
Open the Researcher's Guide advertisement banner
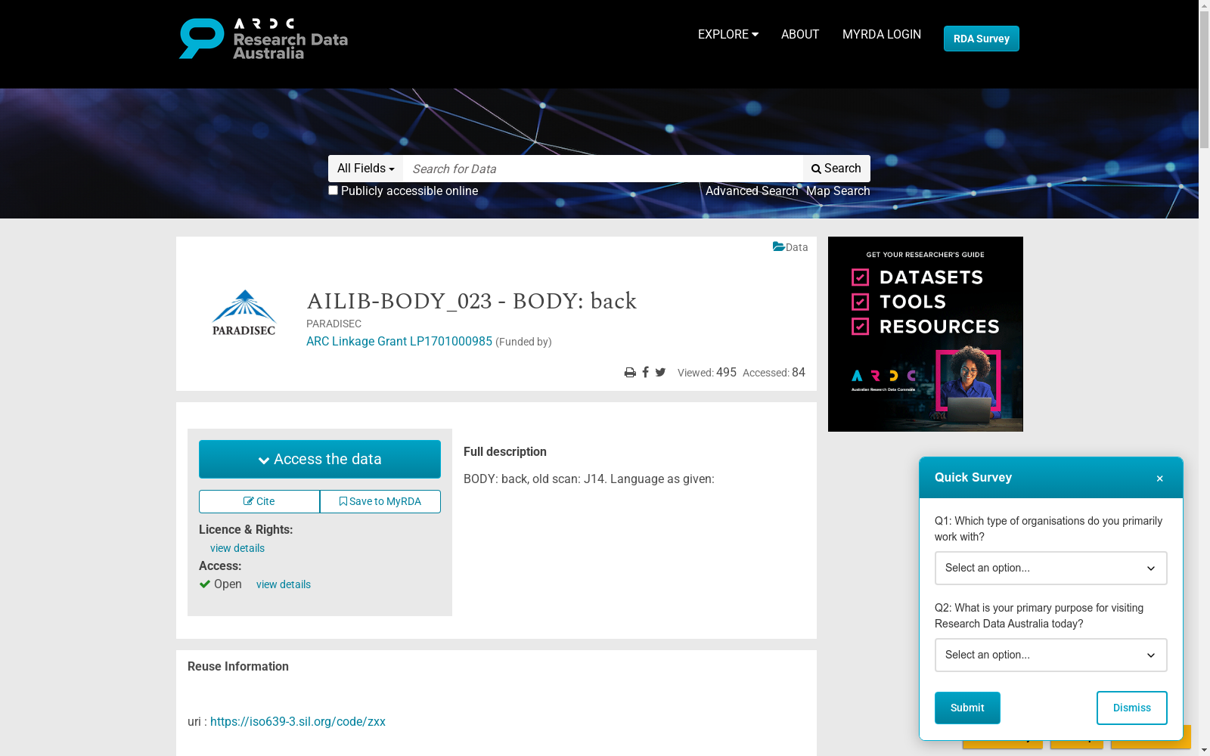click(x=926, y=334)
